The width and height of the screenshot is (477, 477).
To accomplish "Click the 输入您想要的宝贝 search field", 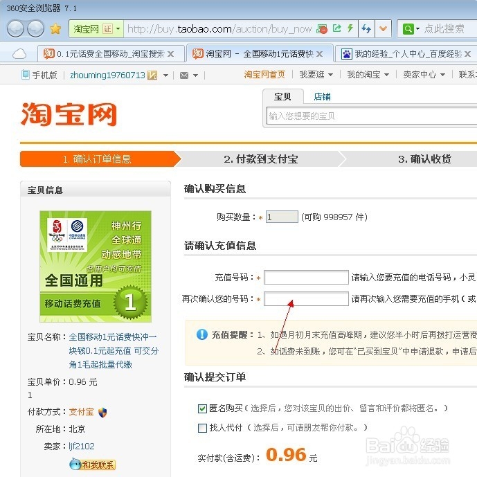I will tap(371, 116).
